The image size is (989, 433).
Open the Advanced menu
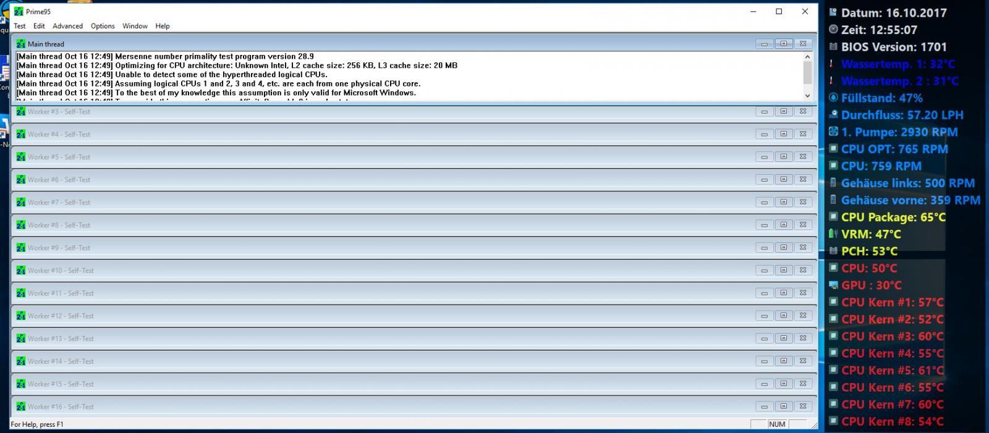pyautogui.click(x=67, y=26)
